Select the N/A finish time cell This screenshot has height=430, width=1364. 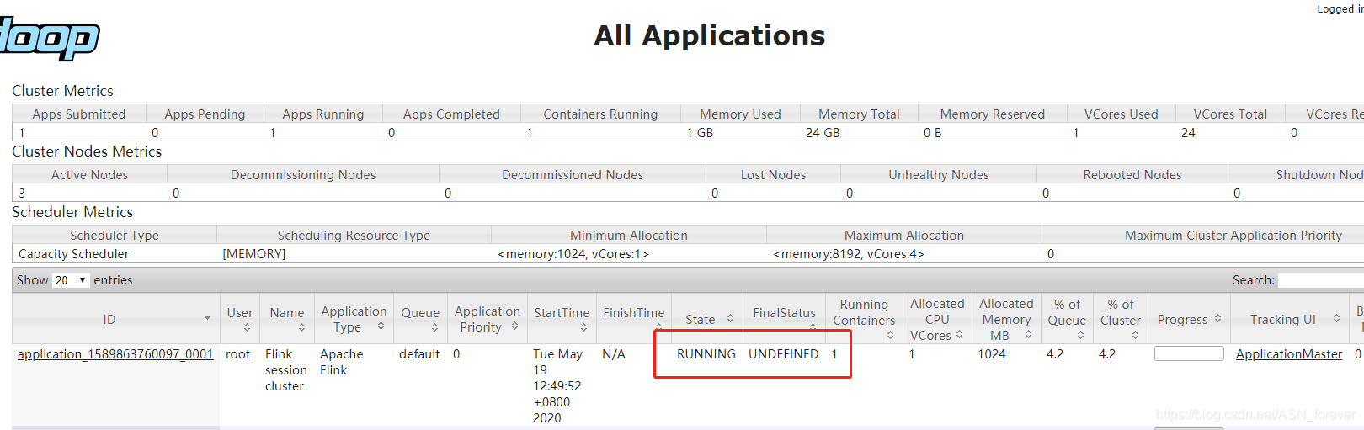tap(614, 354)
